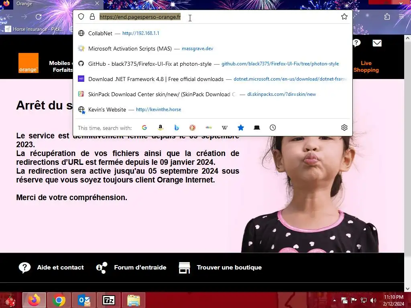The image size is (411, 308).
Task: Select SkinPack Download Center suggestion
Action: point(213,94)
